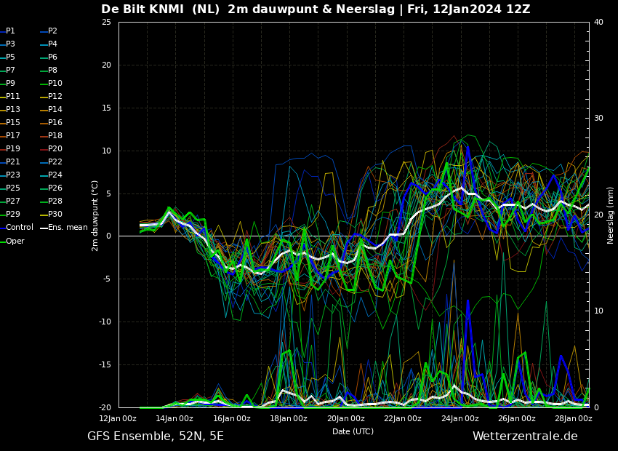
Task: Select the 15 dauwpunt axis tick
Action: click(106, 108)
